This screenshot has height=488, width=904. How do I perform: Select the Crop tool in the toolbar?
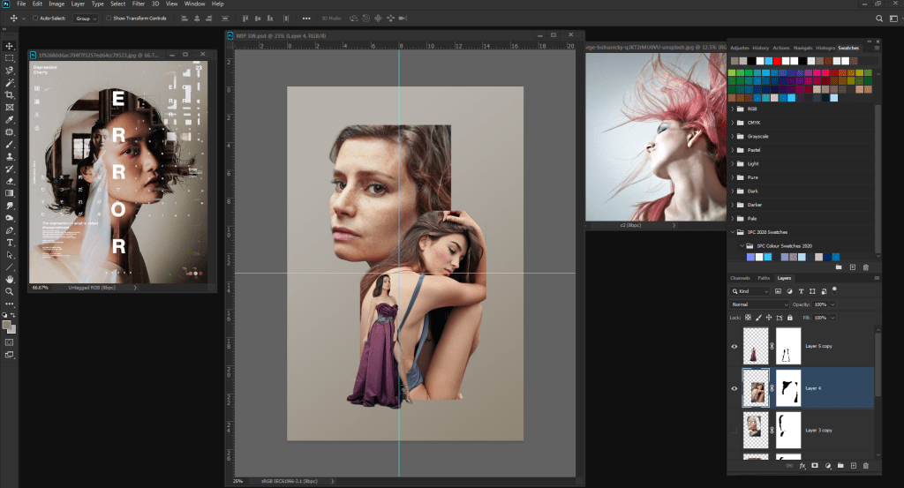tap(10, 94)
